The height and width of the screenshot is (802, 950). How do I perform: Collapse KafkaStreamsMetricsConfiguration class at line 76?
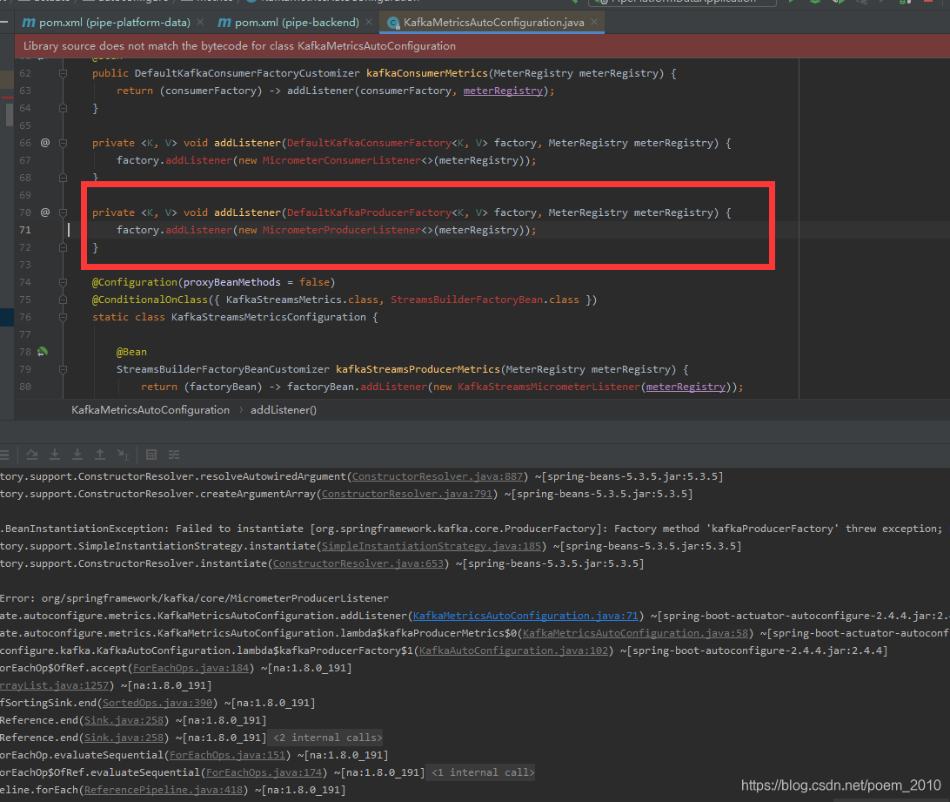[x=63, y=317]
